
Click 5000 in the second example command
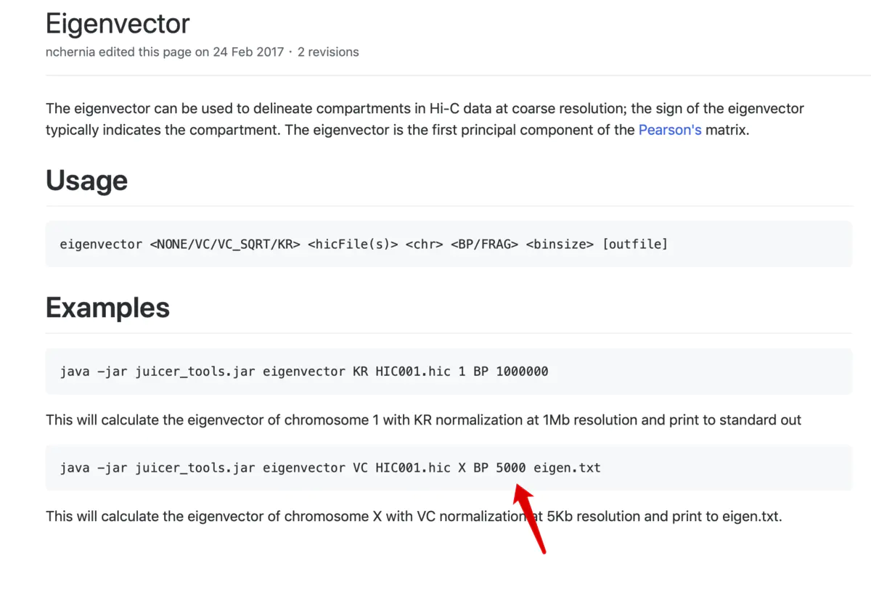pos(511,468)
